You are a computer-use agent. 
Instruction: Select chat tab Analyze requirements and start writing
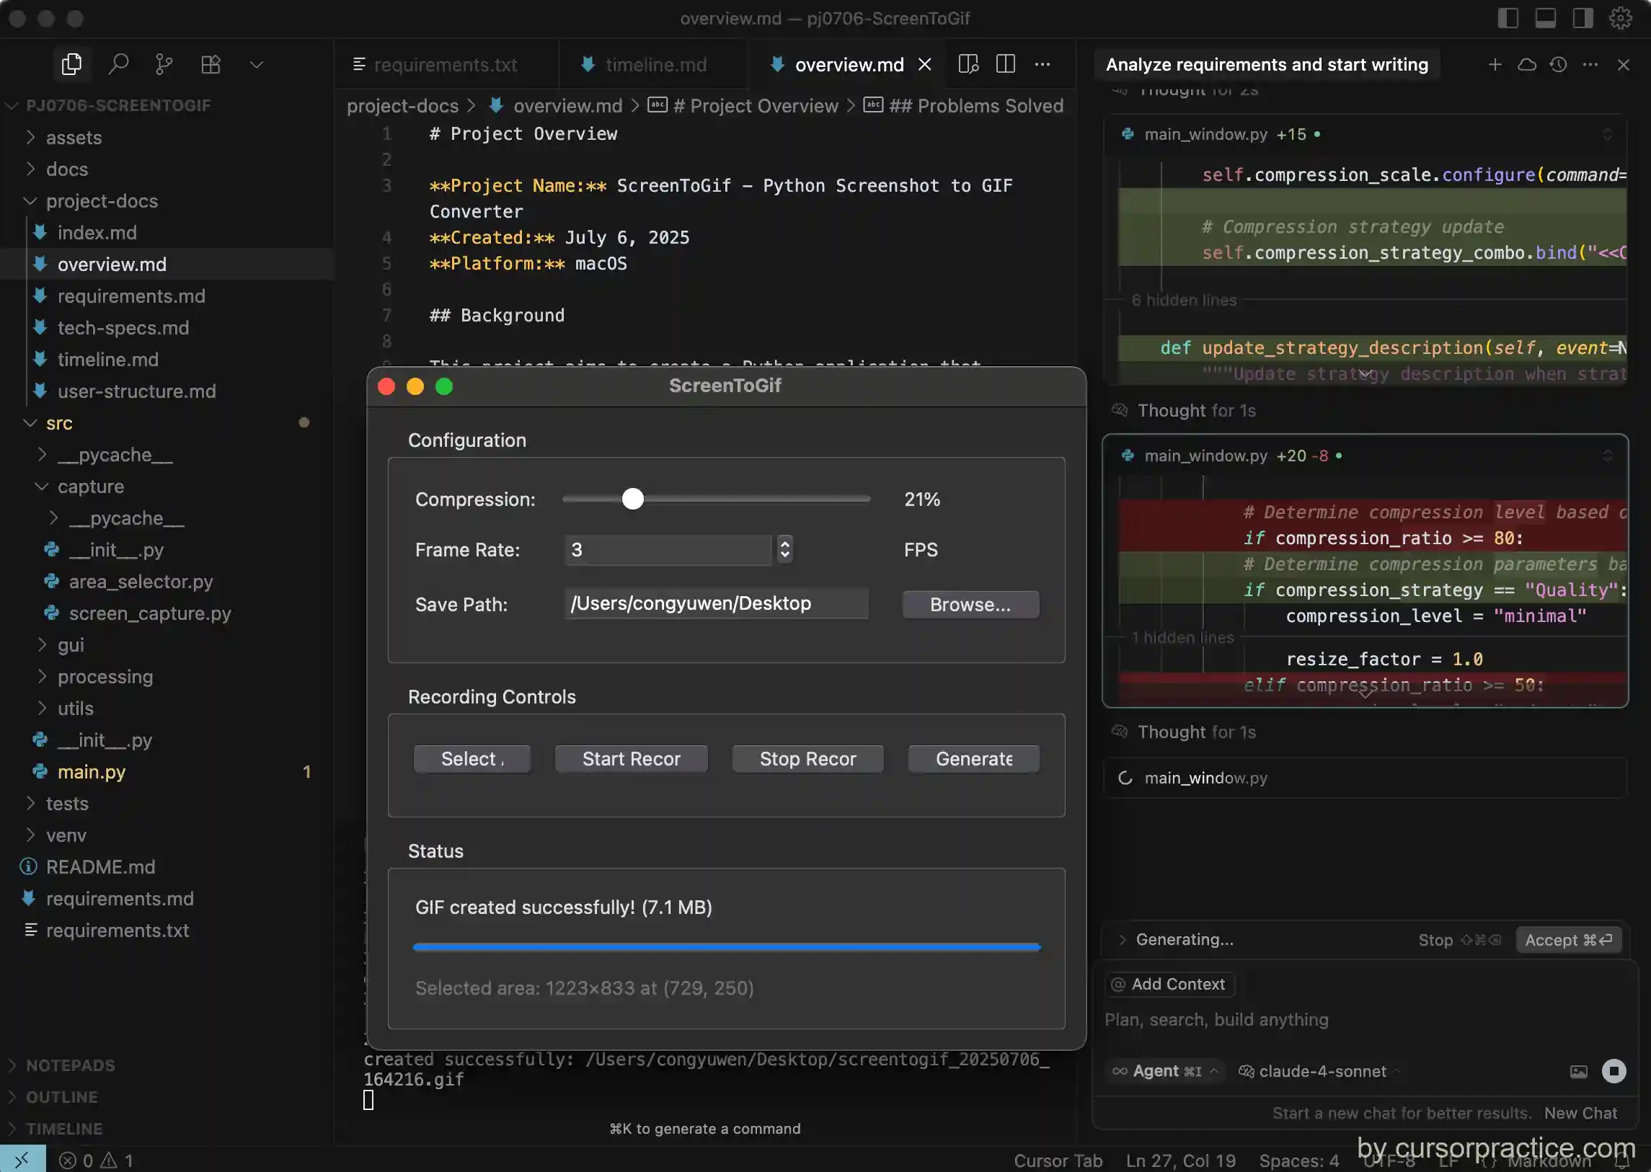[x=1267, y=64]
